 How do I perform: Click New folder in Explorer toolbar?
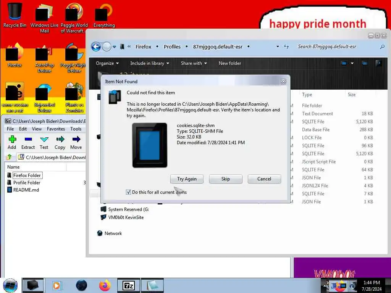229,63
